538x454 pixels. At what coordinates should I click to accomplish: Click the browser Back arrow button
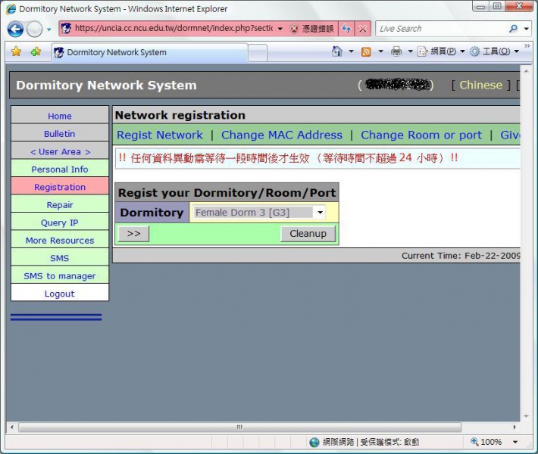[15, 30]
